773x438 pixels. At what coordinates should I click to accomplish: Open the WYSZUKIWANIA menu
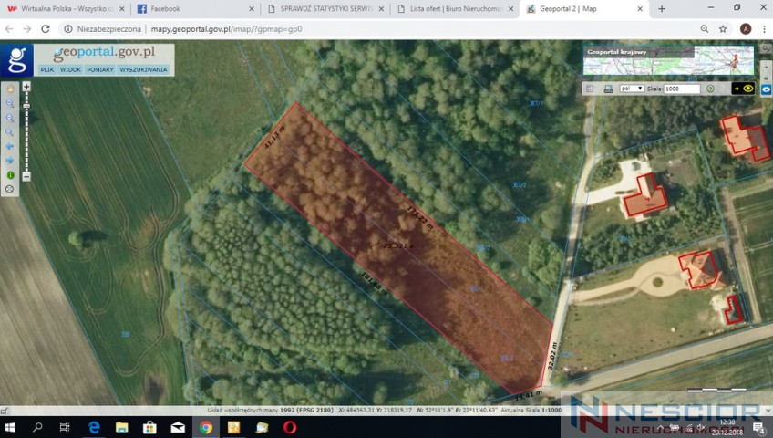(143, 69)
